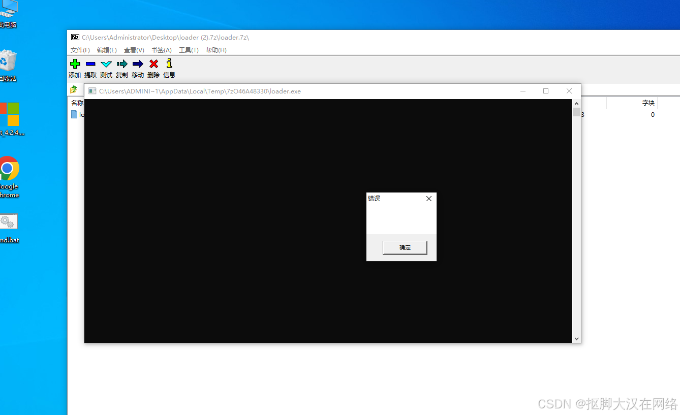Close the loader.exe console window
The width and height of the screenshot is (680, 415).
click(x=569, y=91)
